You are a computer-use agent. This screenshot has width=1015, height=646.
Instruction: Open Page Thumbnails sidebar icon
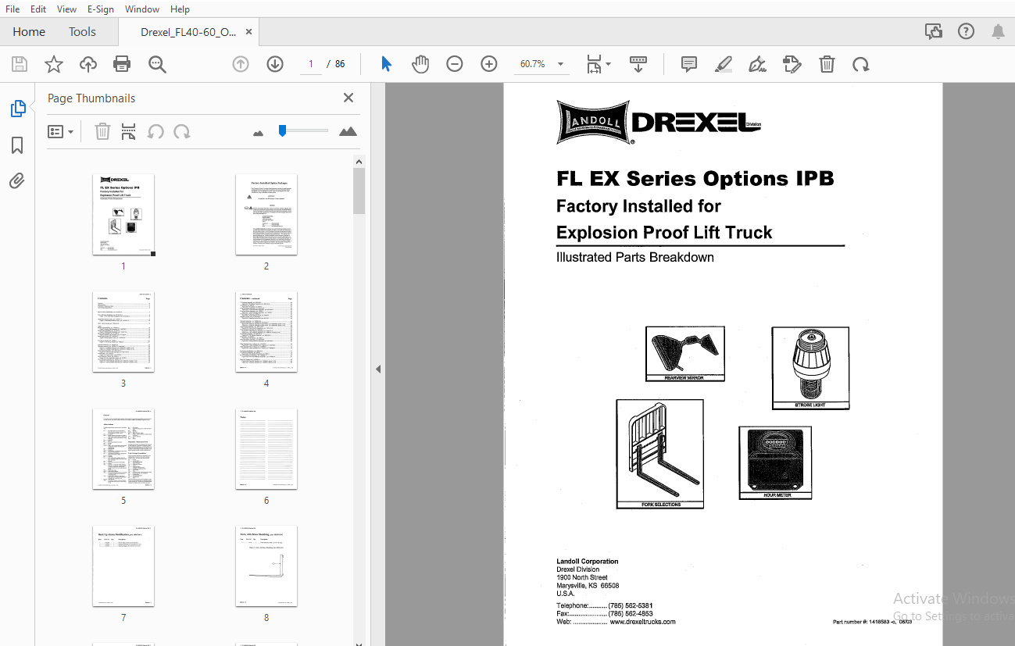pyautogui.click(x=17, y=109)
